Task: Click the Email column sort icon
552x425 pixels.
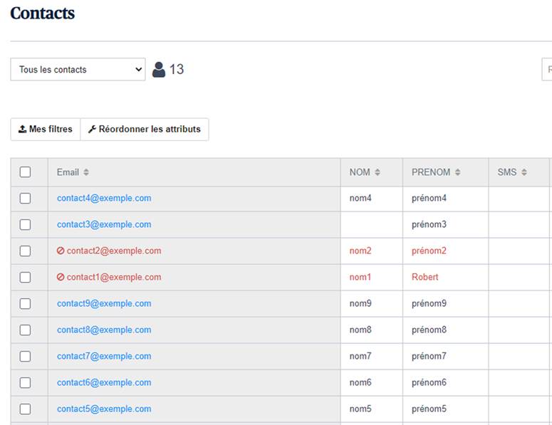Action: coord(86,172)
